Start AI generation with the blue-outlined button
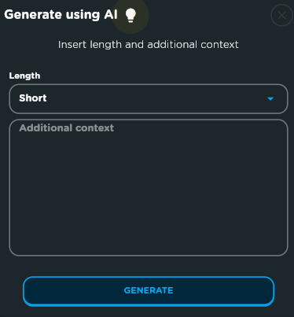This screenshot has height=317, width=294. (x=149, y=291)
